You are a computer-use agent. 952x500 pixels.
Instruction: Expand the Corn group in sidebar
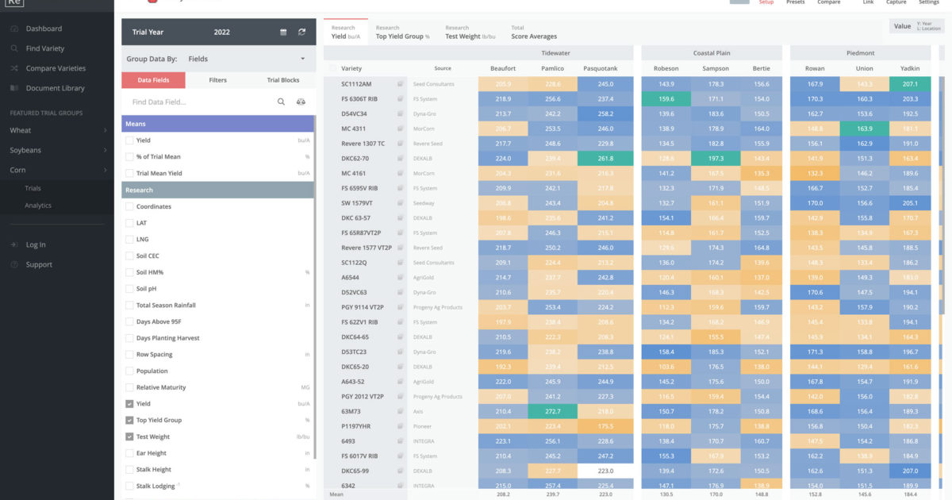[x=24, y=169]
